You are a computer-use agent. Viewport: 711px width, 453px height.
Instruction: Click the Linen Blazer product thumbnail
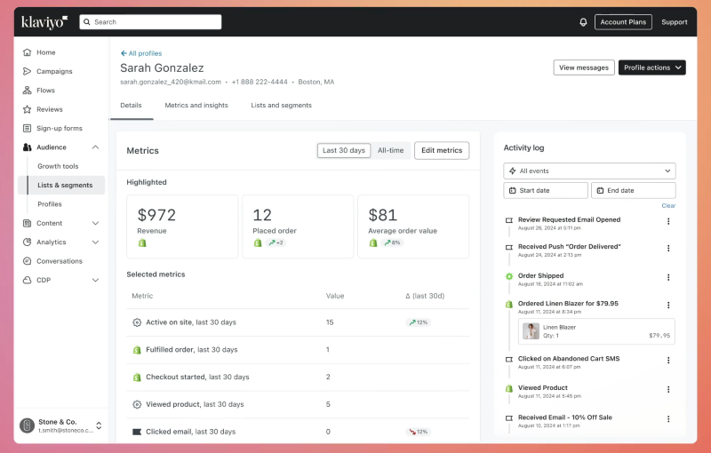point(531,331)
